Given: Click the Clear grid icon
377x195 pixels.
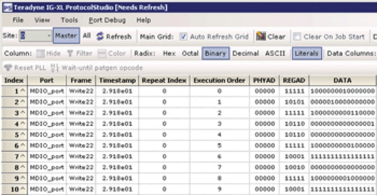Looking at the screenshot, I should pyautogui.click(x=261, y=37).
